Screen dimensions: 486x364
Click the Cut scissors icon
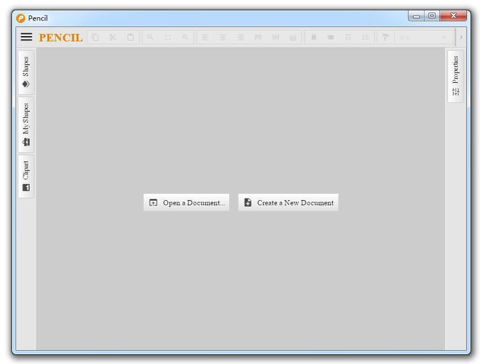click(x=113, y=37)
